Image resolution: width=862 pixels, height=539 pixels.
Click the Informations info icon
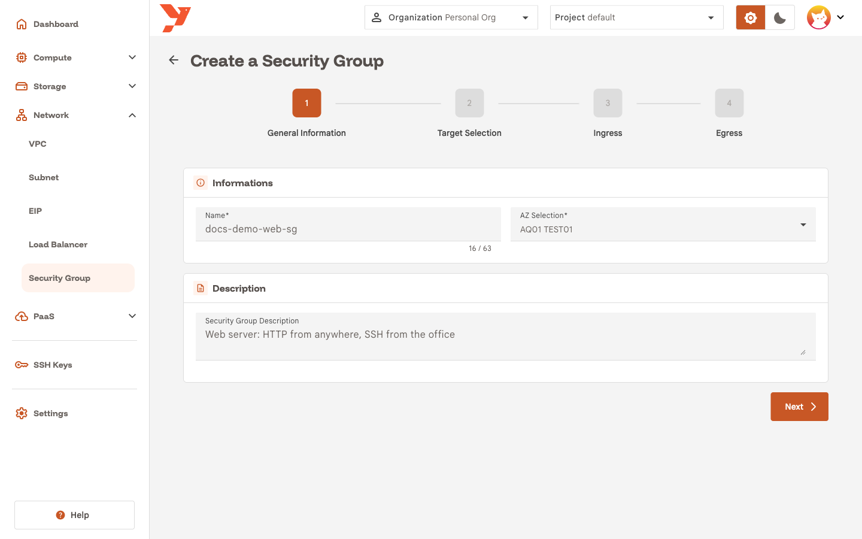201,183
